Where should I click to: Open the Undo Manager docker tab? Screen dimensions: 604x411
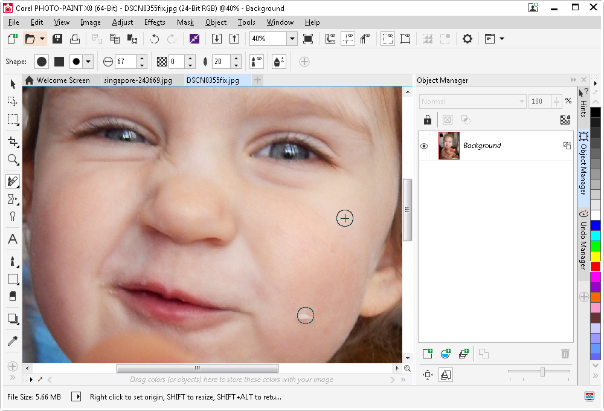(x=583, y=241)
